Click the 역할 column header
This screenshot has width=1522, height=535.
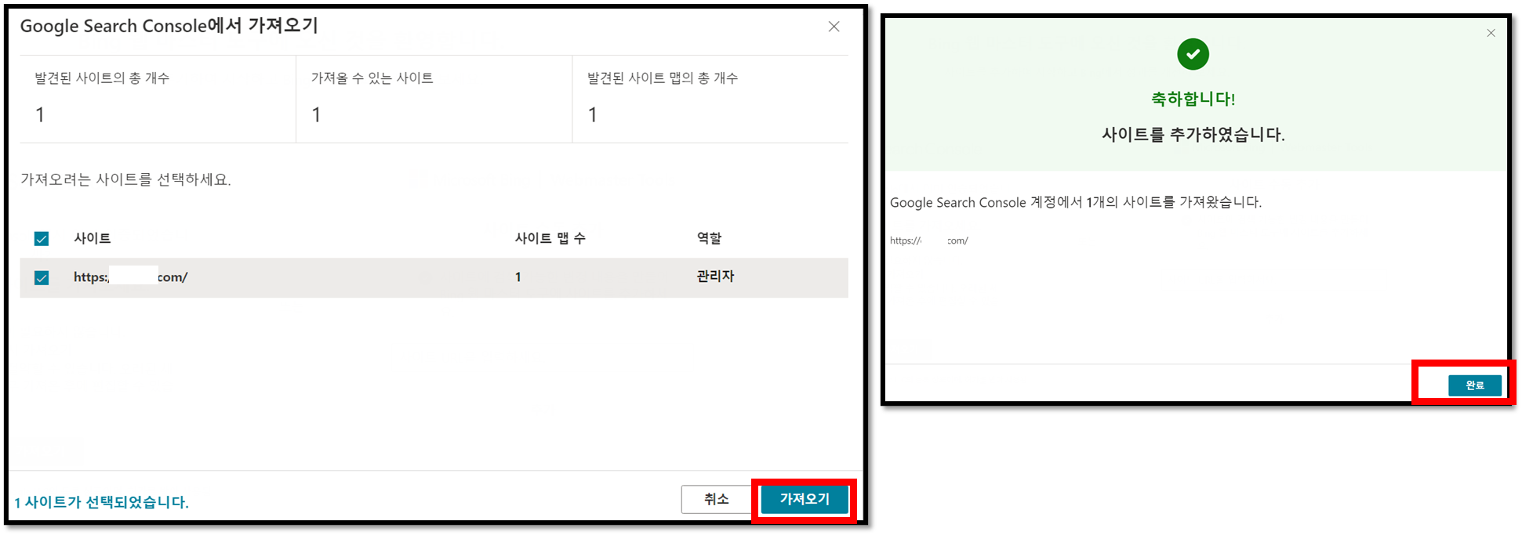tap(709, 238)
